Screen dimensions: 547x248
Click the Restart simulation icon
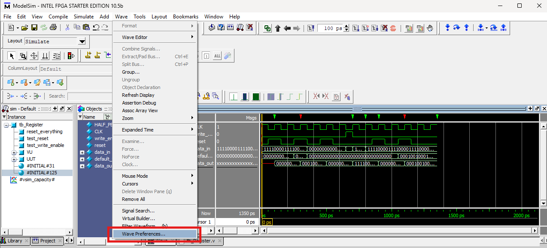pos(311,28)
